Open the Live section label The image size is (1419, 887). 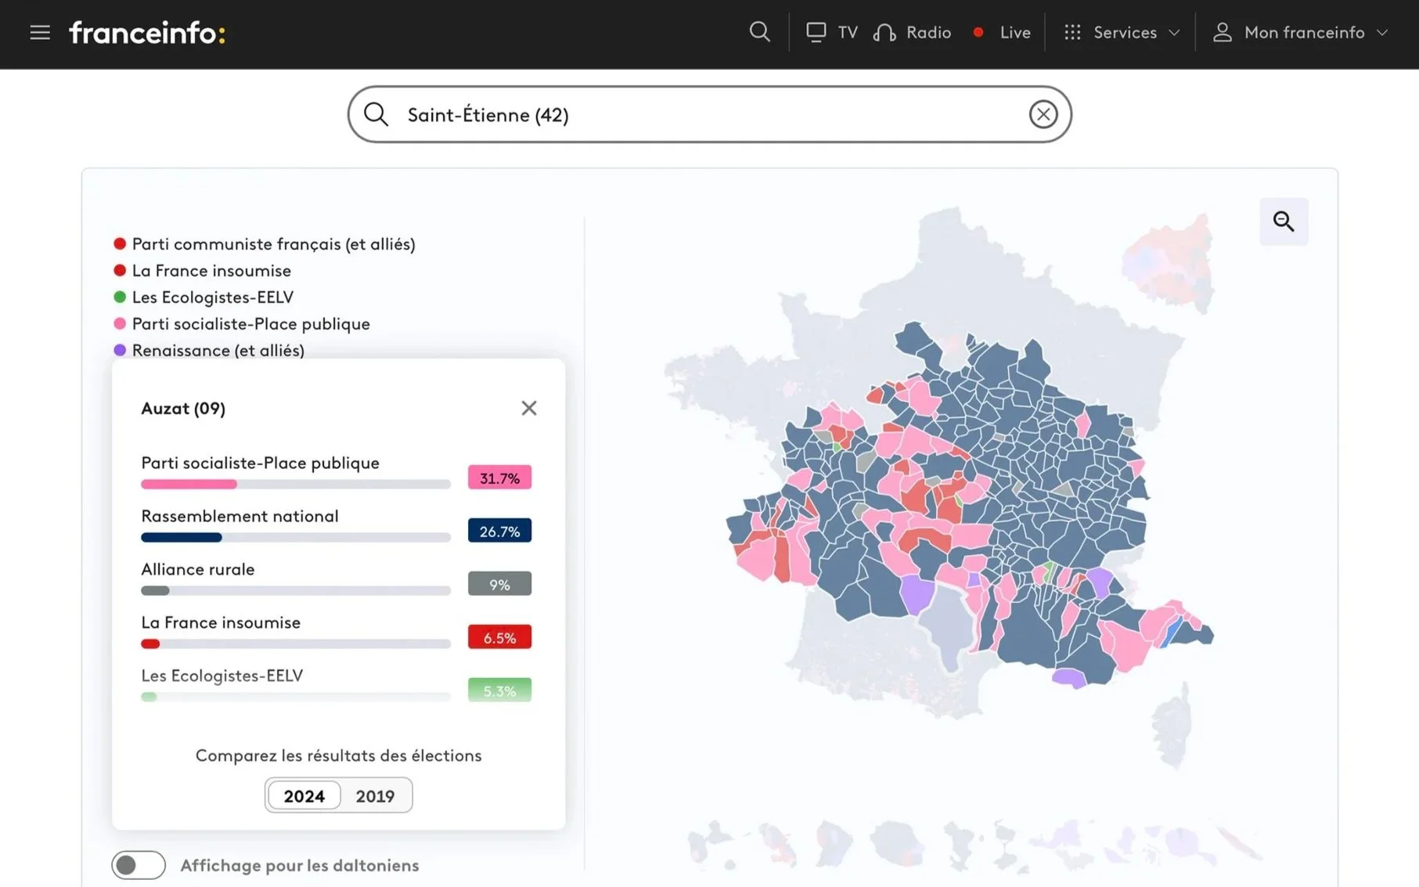point(1015,33)
